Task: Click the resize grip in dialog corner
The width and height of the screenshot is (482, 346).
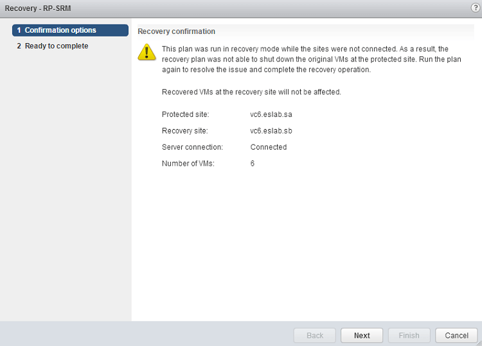Action: tap(478, 342)
